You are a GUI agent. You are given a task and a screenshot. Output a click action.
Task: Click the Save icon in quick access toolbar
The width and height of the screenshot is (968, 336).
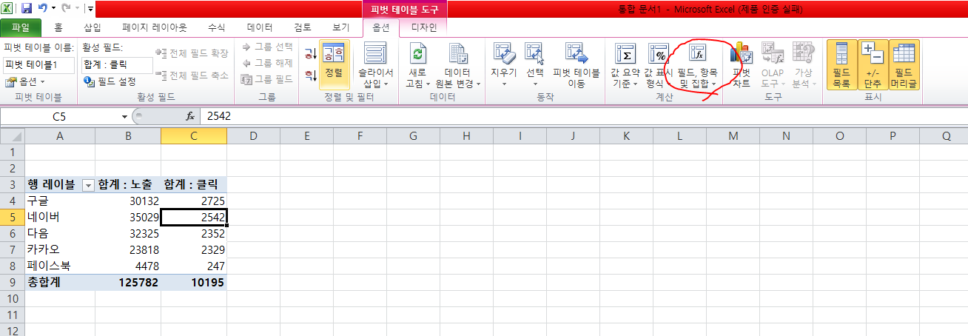pos(27,9)
